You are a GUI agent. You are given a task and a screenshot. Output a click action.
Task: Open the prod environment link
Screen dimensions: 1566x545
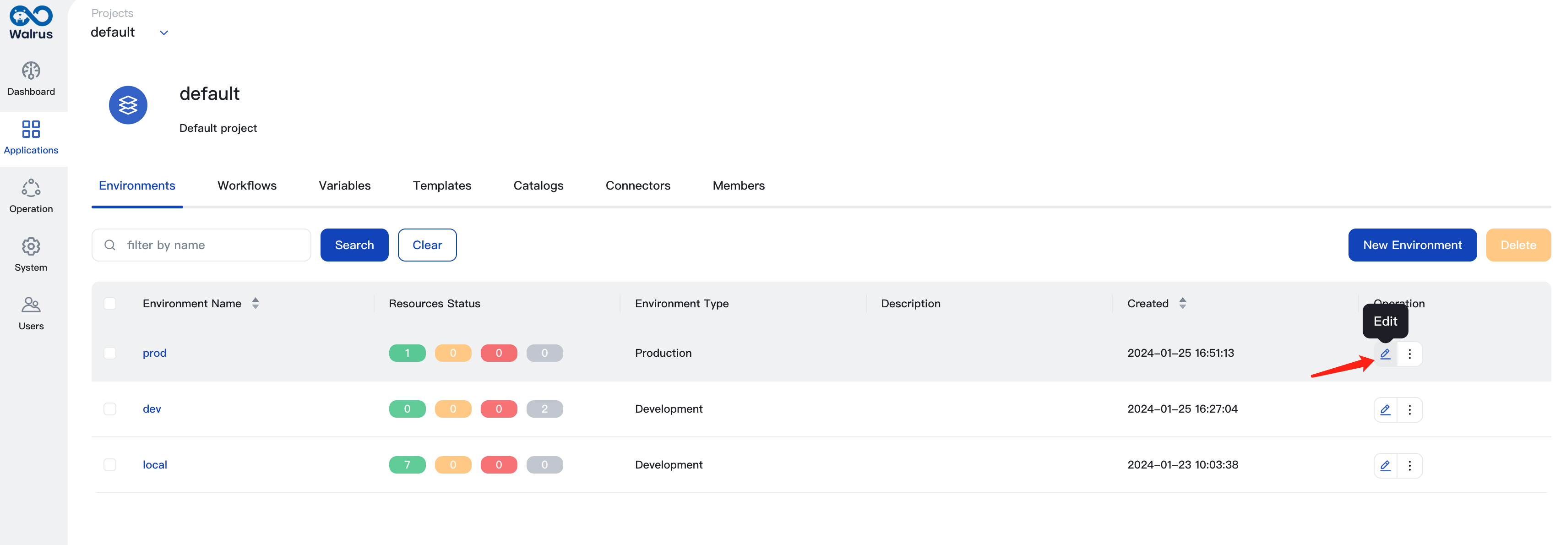(x=154, y=352)
